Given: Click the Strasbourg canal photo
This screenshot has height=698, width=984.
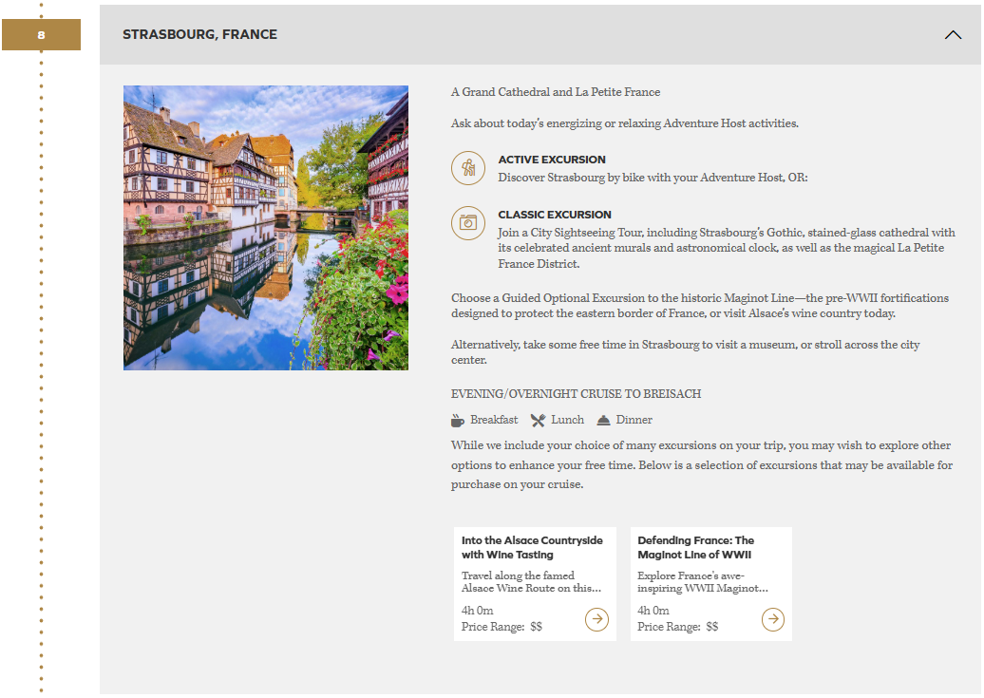Looking at the screenshot, I should (266, 228).
